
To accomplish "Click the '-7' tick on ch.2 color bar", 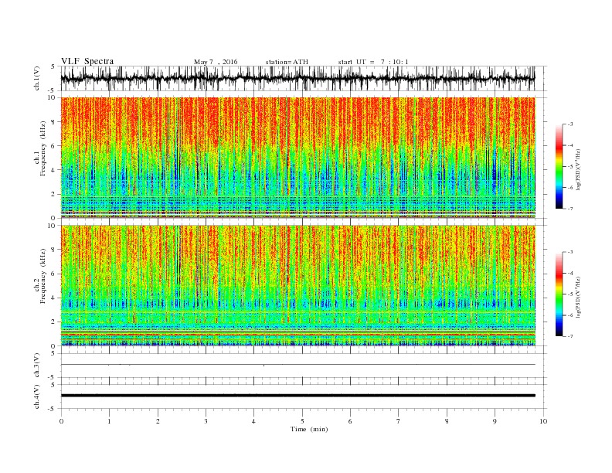I will coord(570,336).
